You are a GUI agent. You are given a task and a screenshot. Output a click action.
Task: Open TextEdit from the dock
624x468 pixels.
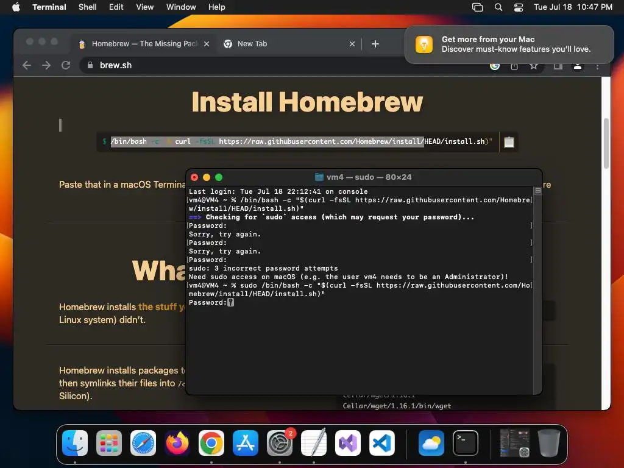314,442
